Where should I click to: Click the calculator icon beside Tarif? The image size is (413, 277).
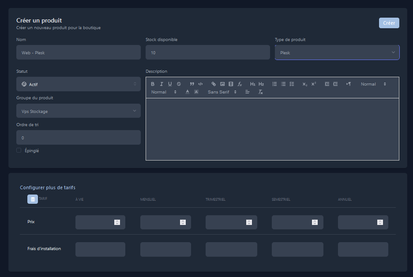33,199
